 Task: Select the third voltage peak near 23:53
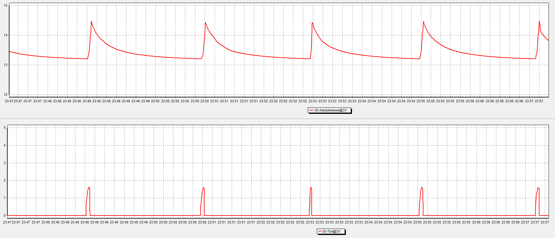tap(312, 23)
